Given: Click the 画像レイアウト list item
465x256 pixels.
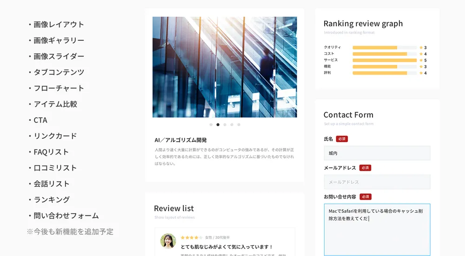Looking at the screenshot, I should click(x=56, y=25).
